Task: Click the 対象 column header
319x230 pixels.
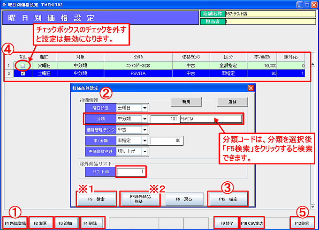Action: (x=80, y=57)
